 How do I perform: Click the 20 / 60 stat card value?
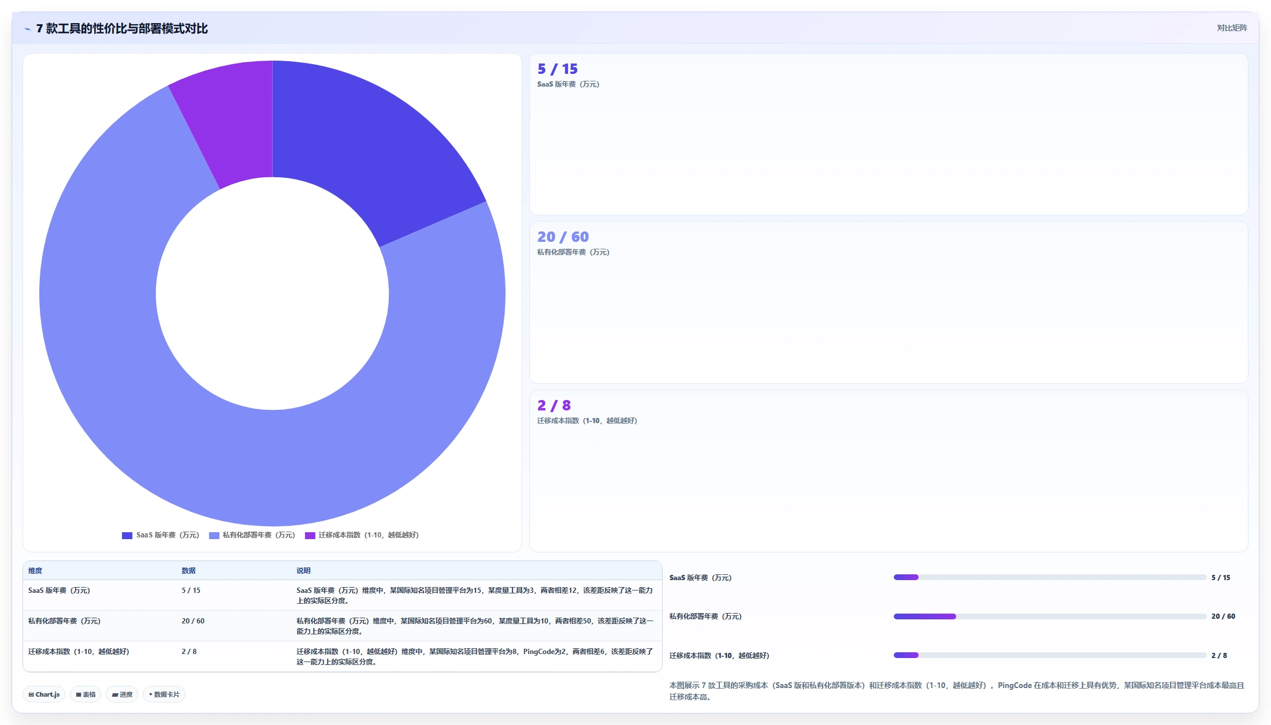click(x=563, y=237)
